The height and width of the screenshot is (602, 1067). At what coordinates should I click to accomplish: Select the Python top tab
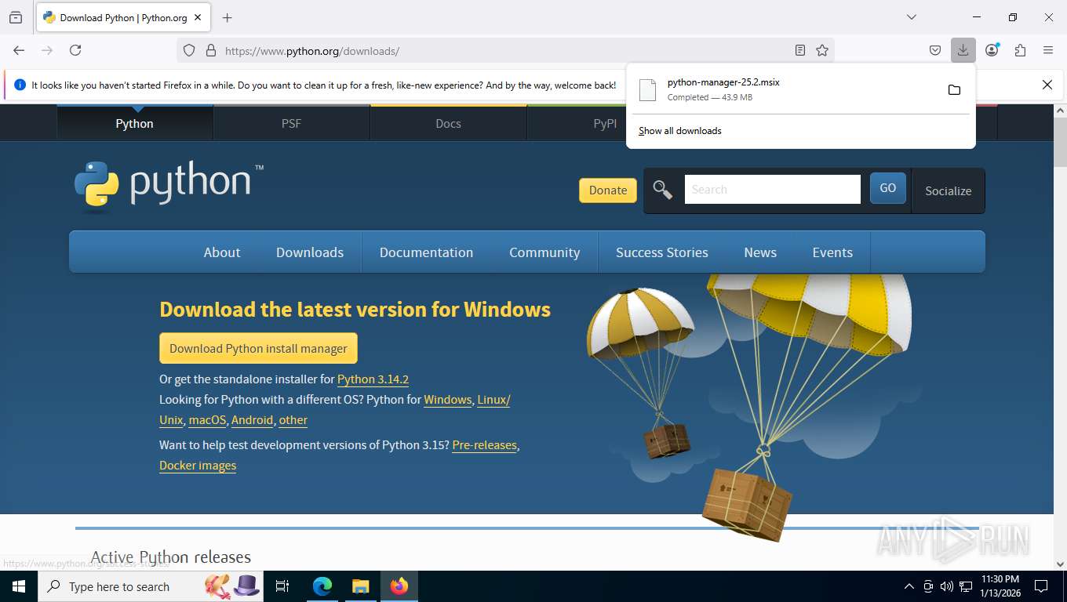point(134,123)
